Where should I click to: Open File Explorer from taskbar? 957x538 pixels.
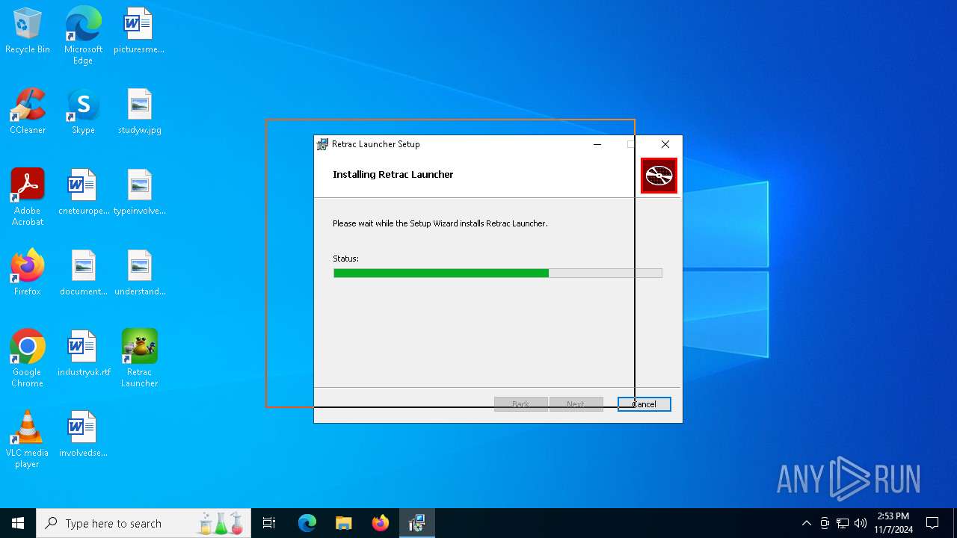(x=344, y=523)
